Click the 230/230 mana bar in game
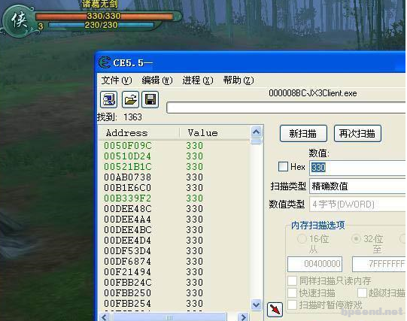The width and height of the screenshot is (407, 321). pyautogui.click(x=102, y=25)
